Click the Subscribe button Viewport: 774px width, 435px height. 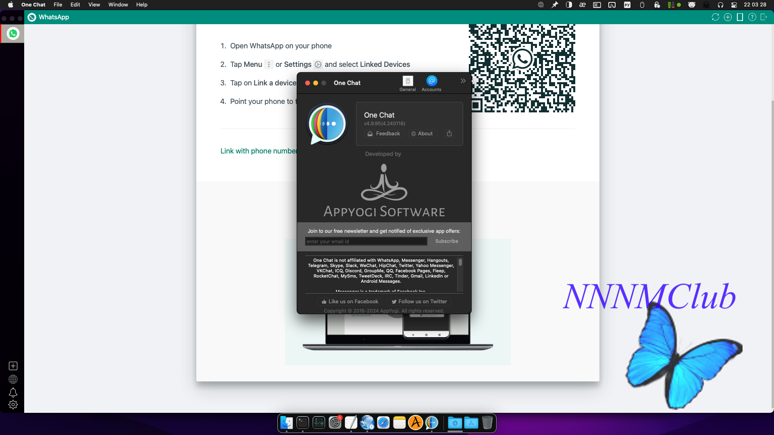pyautogui.click(x=447, y=241)
